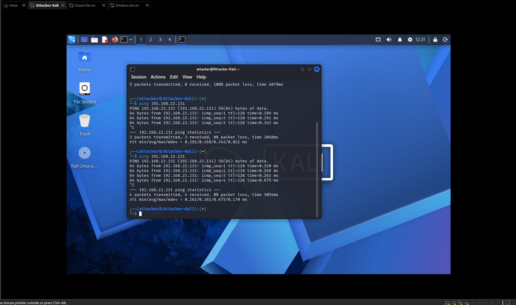Click the '4 packets transmitted, 4 received' line

pos(204,195)
